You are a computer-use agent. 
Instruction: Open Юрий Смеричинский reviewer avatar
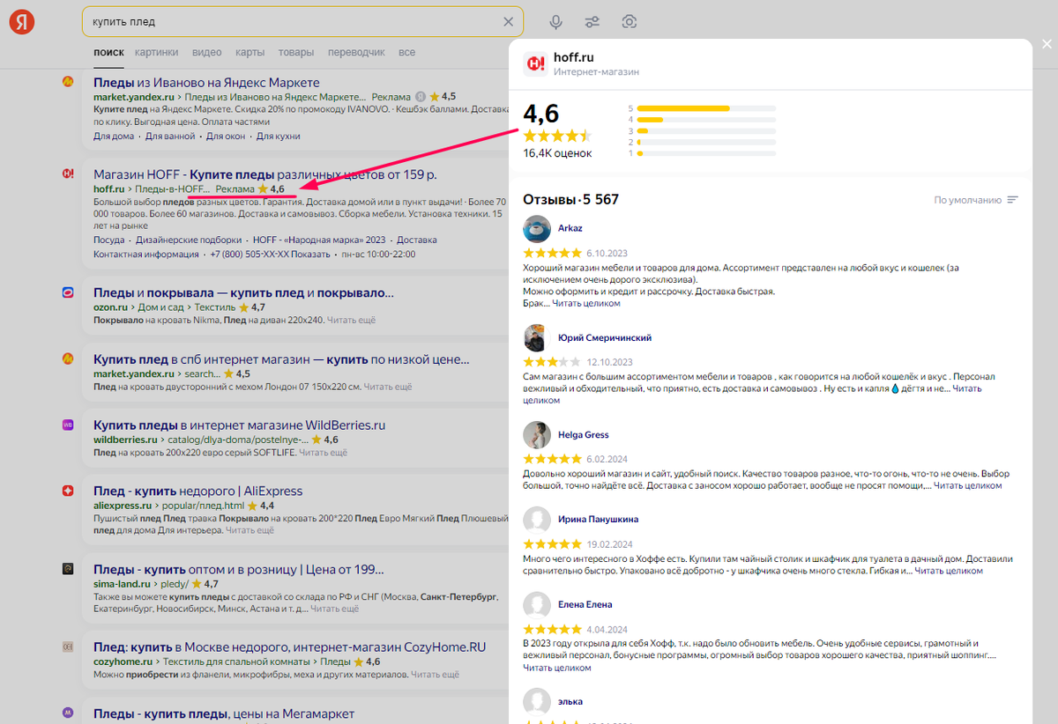pyautogui.click(x=537, y=338)
